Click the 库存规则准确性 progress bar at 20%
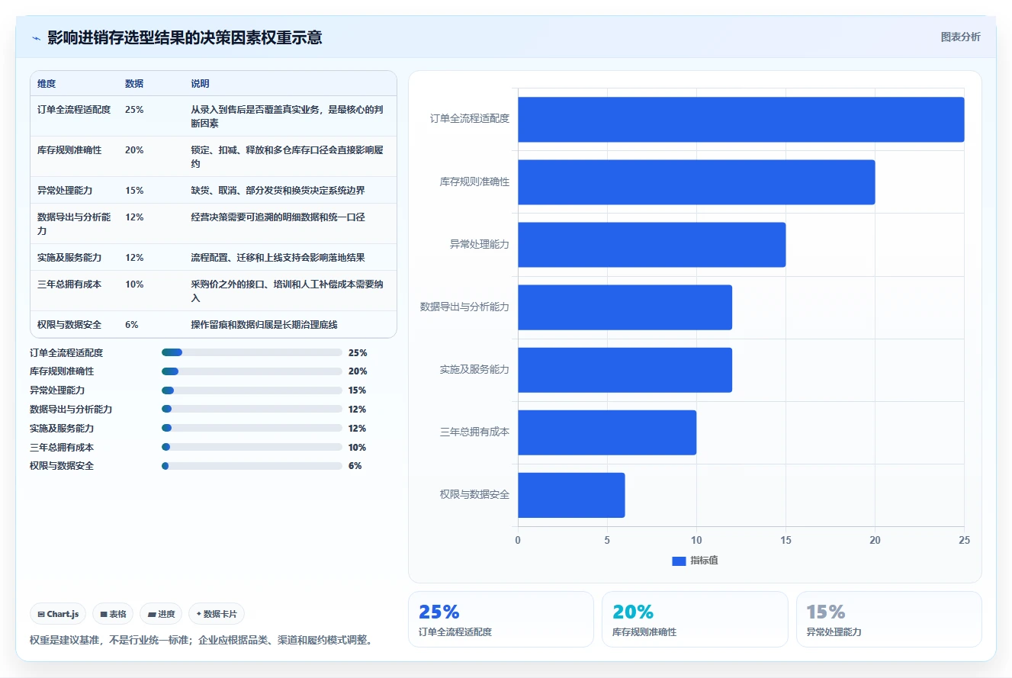The width and height of the screenshot is (1012, 678). tap(252, 371)
